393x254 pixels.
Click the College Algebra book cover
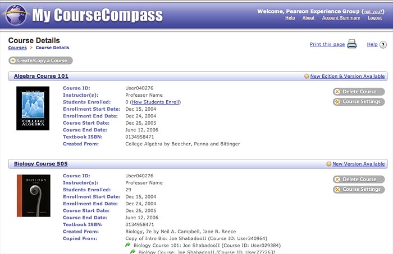point(33,109)
